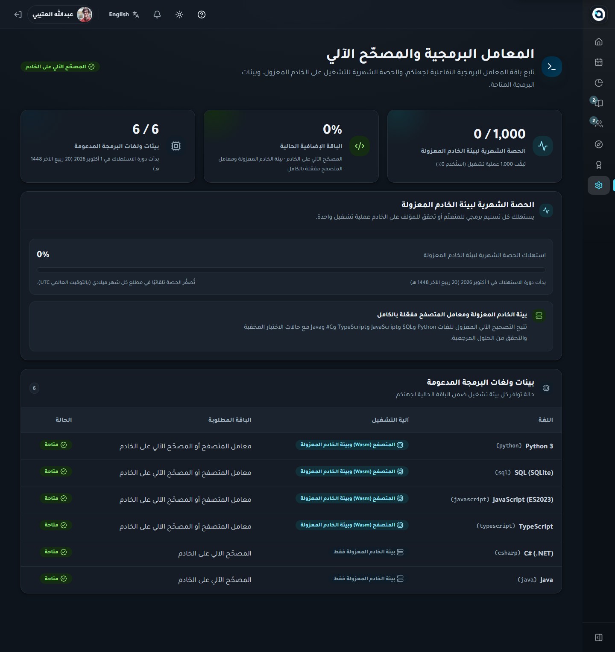Click the chip icon in languages card

click(x=176, y=146)
